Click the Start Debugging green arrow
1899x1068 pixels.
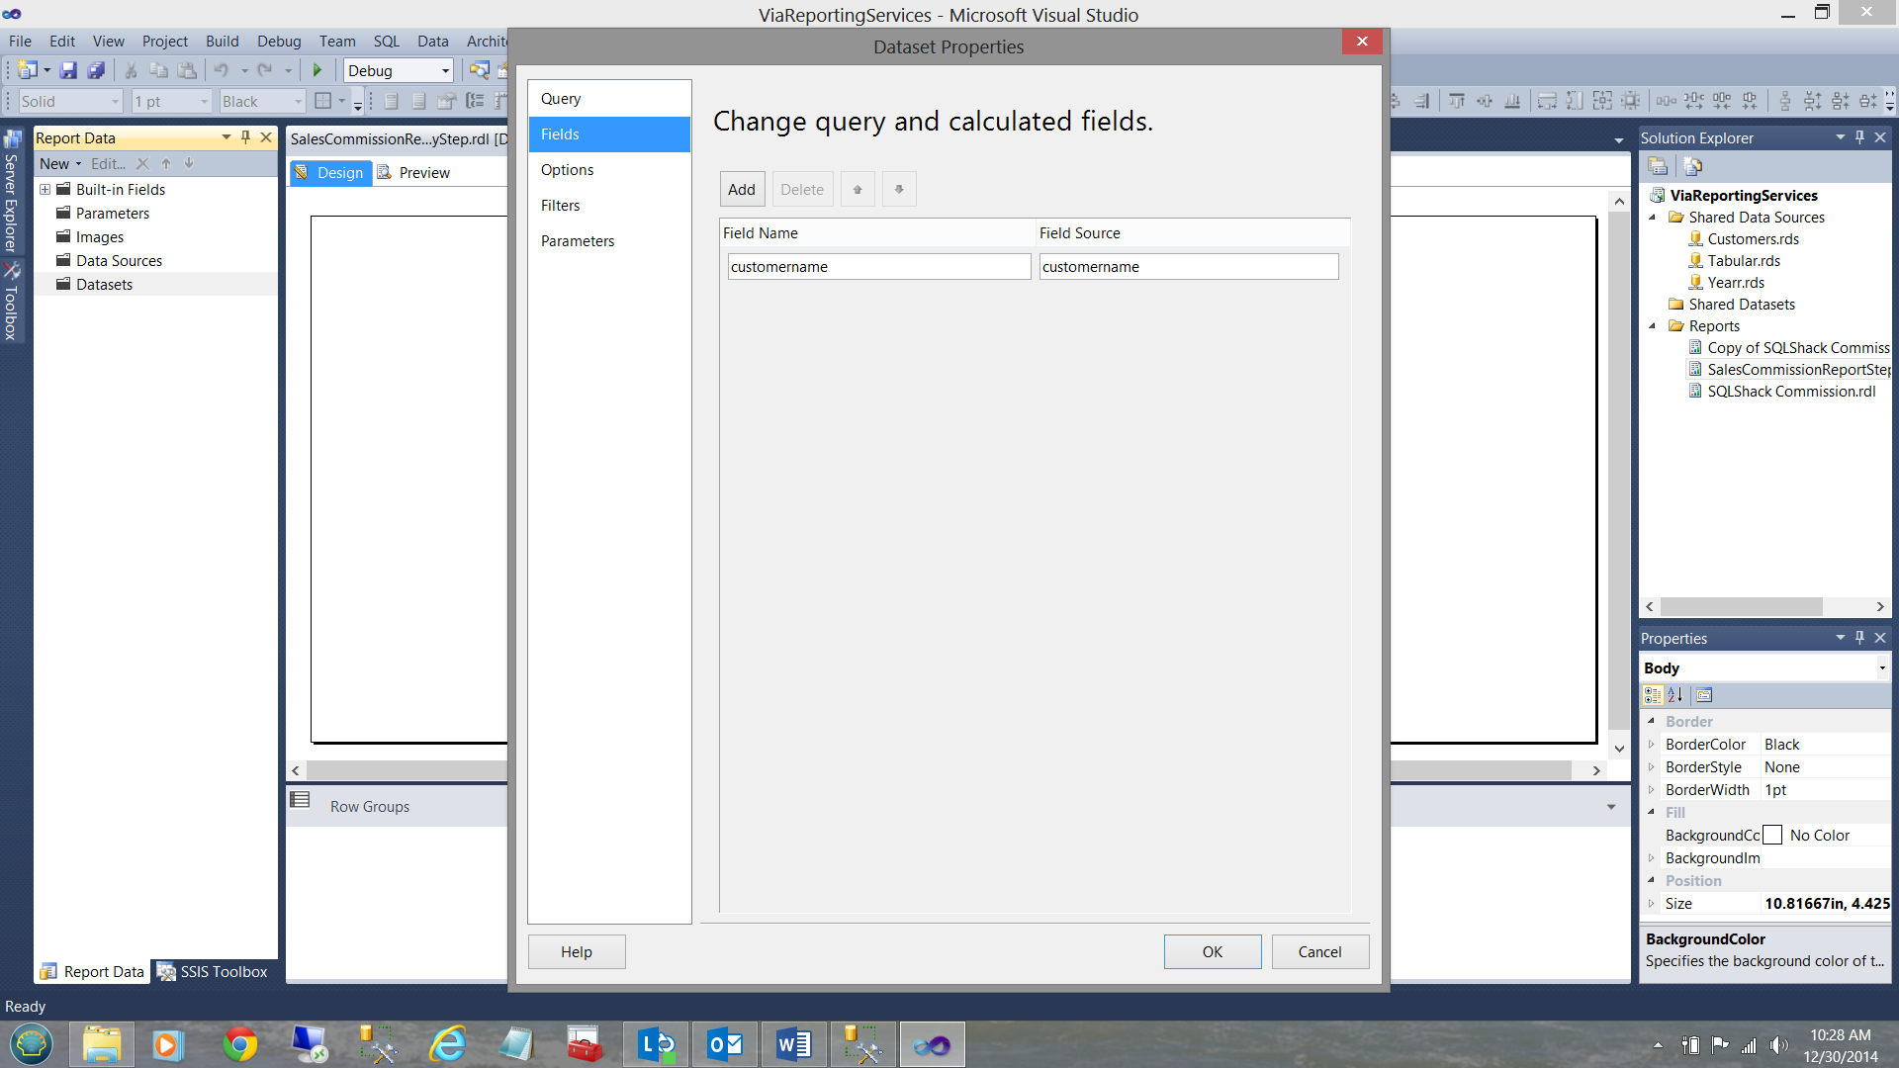click(317, 70)
